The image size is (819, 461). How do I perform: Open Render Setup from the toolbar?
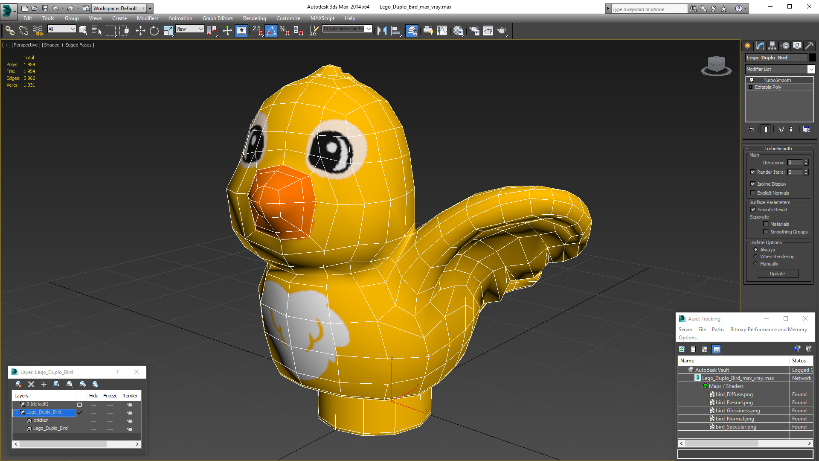pyautogui.click(x=474, y=30)
